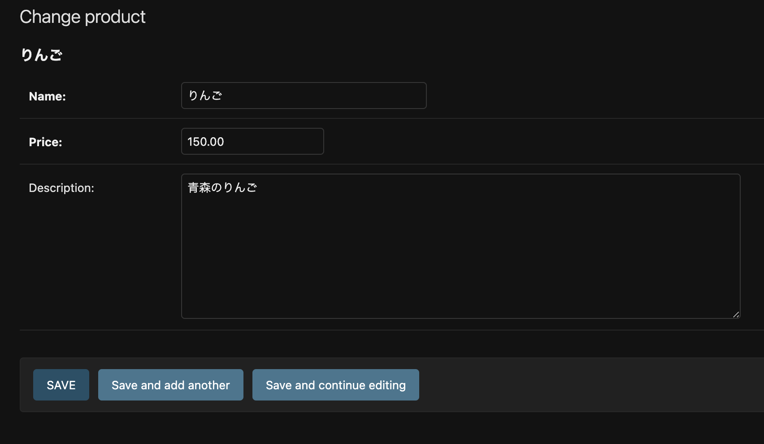The height and width of the screenshot is (444, 764).
Task: Click Save and continue editing
Action: pyautogui.click(x=336, y=385)
